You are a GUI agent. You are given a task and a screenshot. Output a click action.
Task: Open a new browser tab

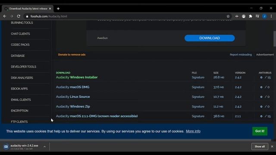(x=58, y=9)
